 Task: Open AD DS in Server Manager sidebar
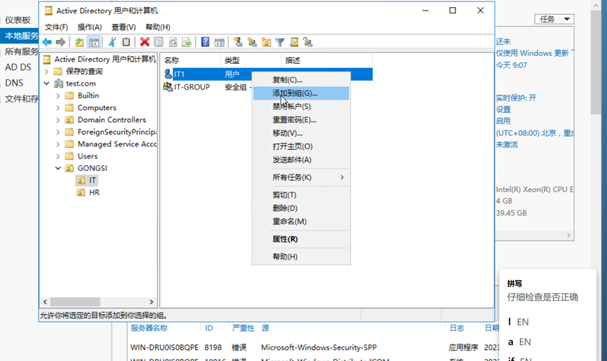(18, 67)
